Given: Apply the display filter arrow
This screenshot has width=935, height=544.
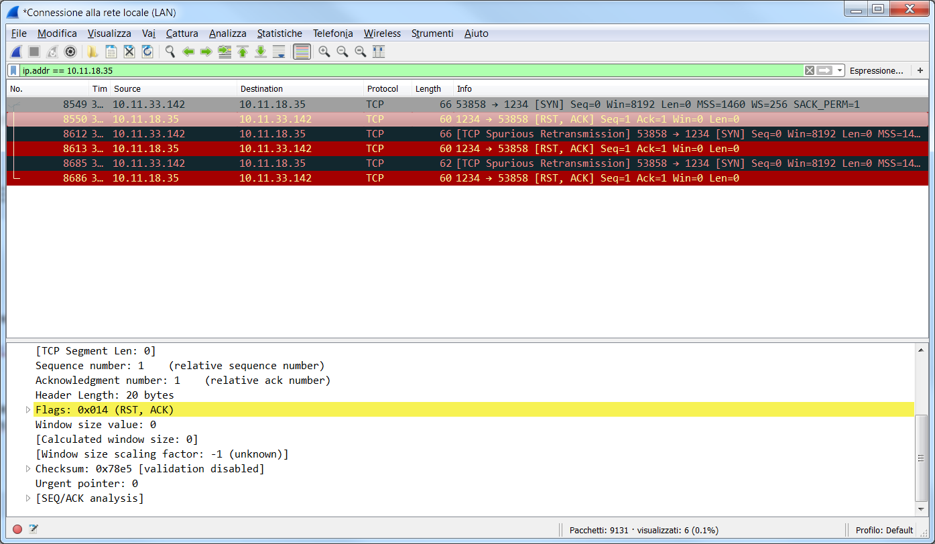Looking at the screenshot, I should coord(824,70).
